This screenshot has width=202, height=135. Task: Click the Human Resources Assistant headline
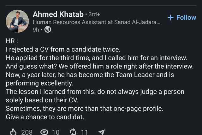pyautogui.click(x=96, y=22)
